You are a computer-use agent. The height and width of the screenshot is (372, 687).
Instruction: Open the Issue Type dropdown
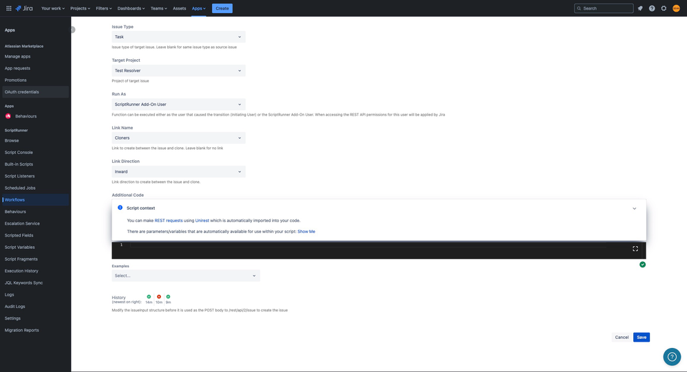point(178,36)
